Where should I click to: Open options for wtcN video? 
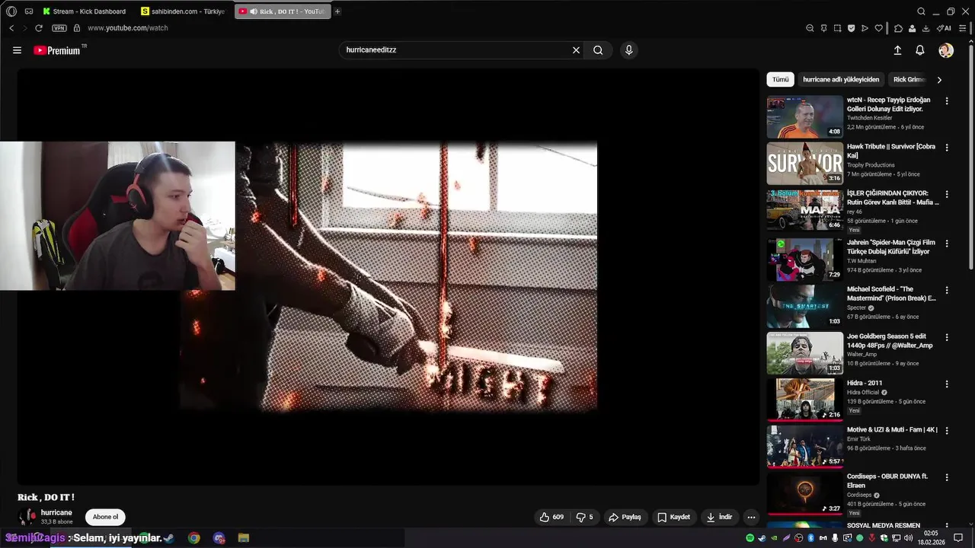(x=947, y=100)
